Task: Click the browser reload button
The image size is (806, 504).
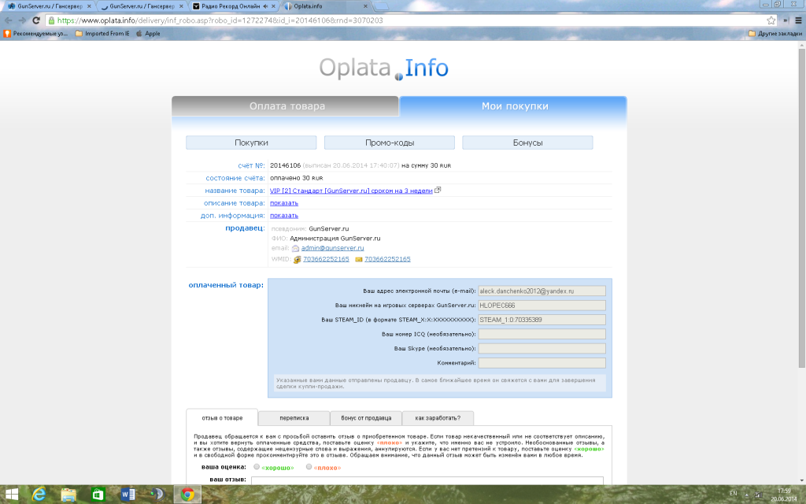Action: 36,20
